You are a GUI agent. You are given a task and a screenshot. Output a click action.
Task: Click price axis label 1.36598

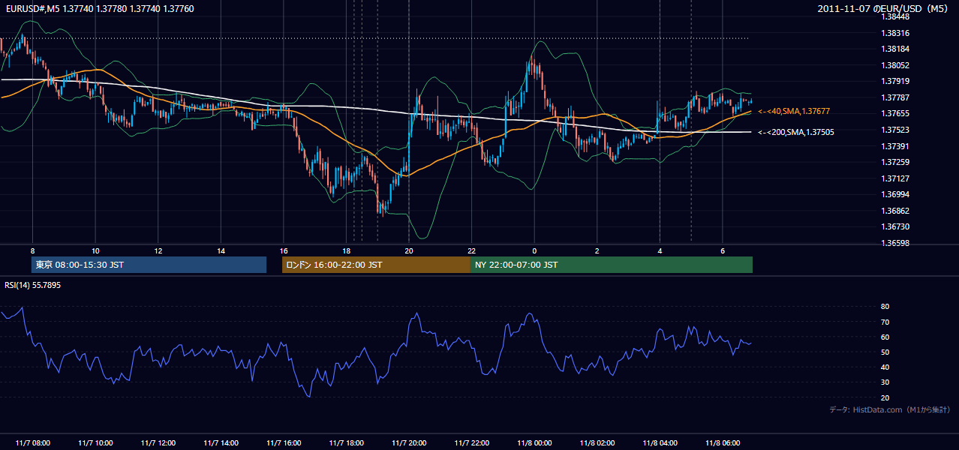click(x=895, y=243)
